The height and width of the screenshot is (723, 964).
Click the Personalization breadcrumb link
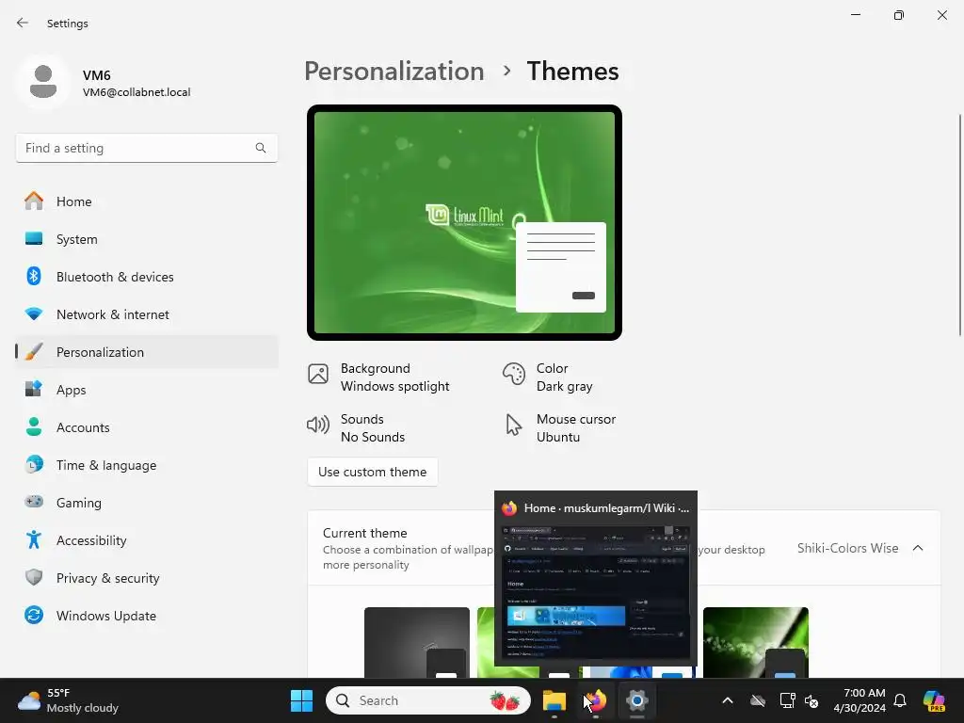(x=394, y=72)
